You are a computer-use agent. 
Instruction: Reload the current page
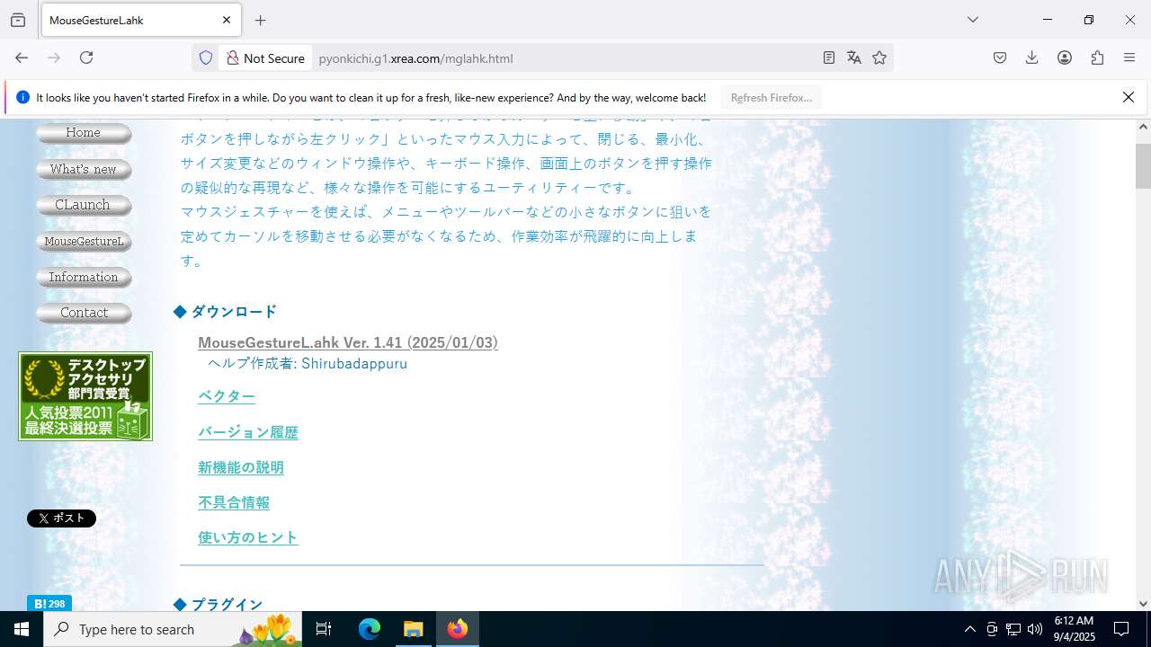tap(86, 58)
